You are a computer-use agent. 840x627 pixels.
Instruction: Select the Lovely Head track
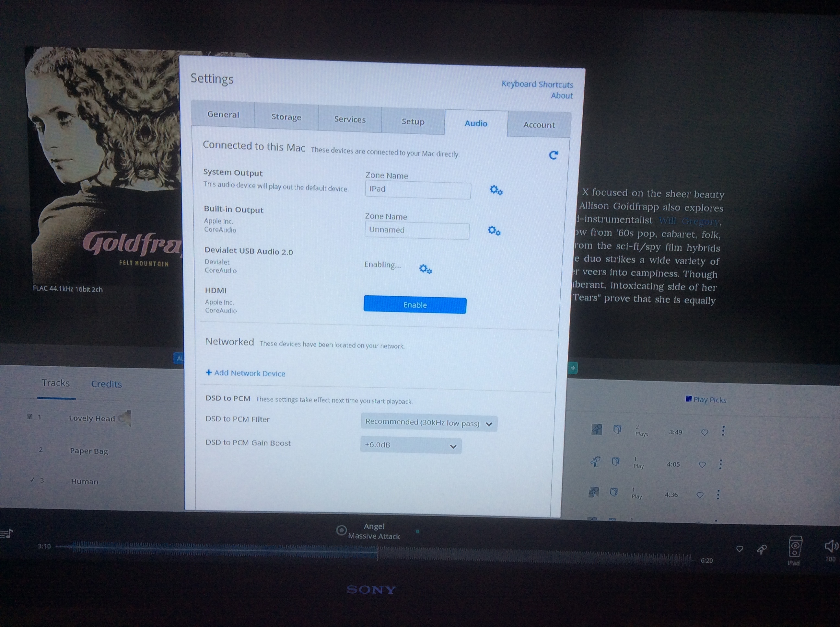pos(91,418)
